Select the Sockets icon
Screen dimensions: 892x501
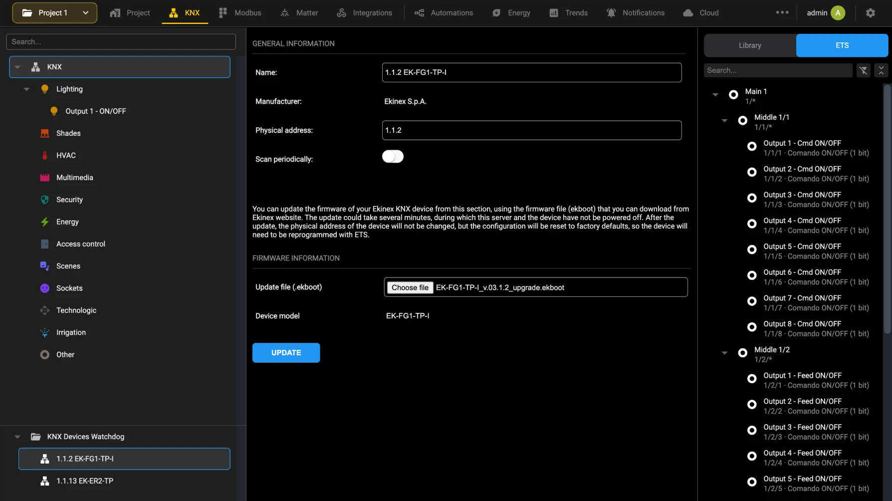click(45, 288)
